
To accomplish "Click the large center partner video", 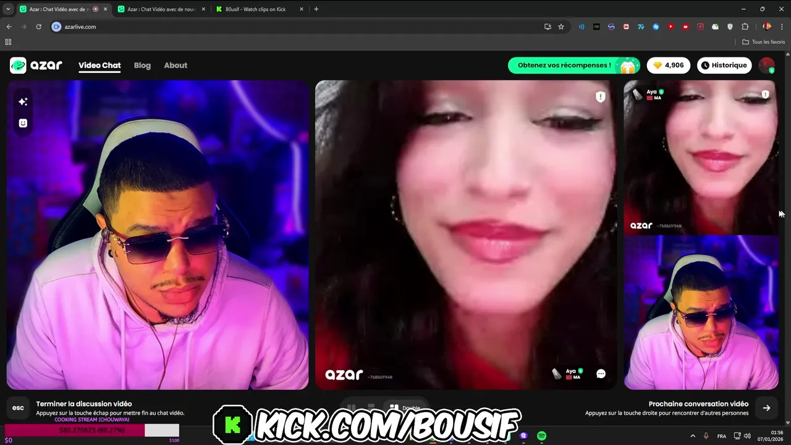I will [x=466, y=235].
